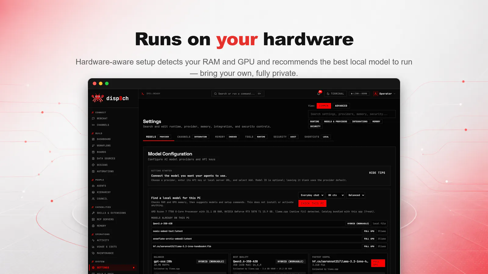Open the Channels link icon in sidebar

(93, 125)
